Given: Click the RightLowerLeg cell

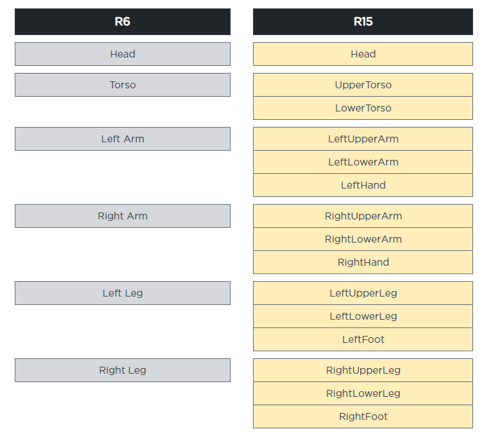Looking at the screenshot, I should click(363, 393).
